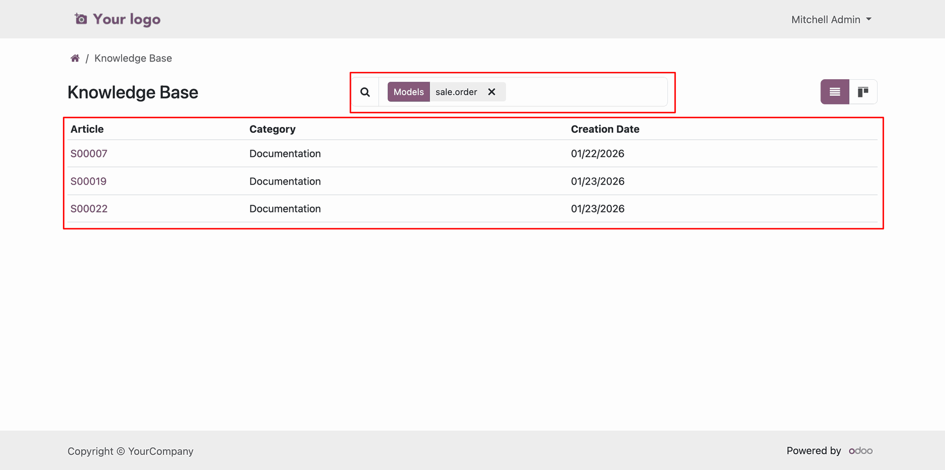Remove the sale.order filter with its X
This screenshot has height=470, width=945.
point(492,92)
